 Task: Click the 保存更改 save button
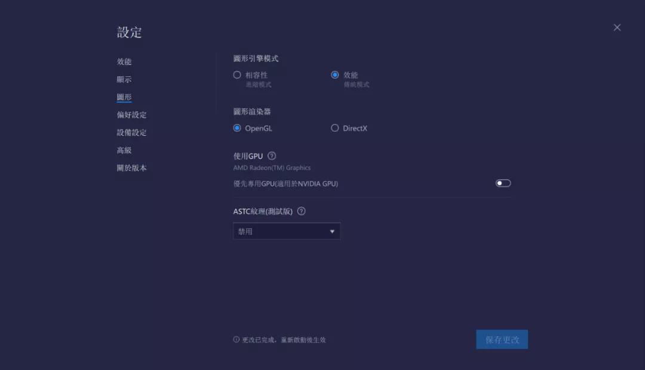(502, 339)
